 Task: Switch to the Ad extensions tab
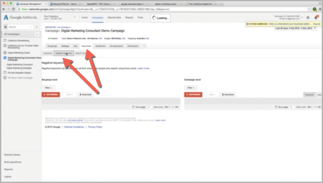[116, 46]
